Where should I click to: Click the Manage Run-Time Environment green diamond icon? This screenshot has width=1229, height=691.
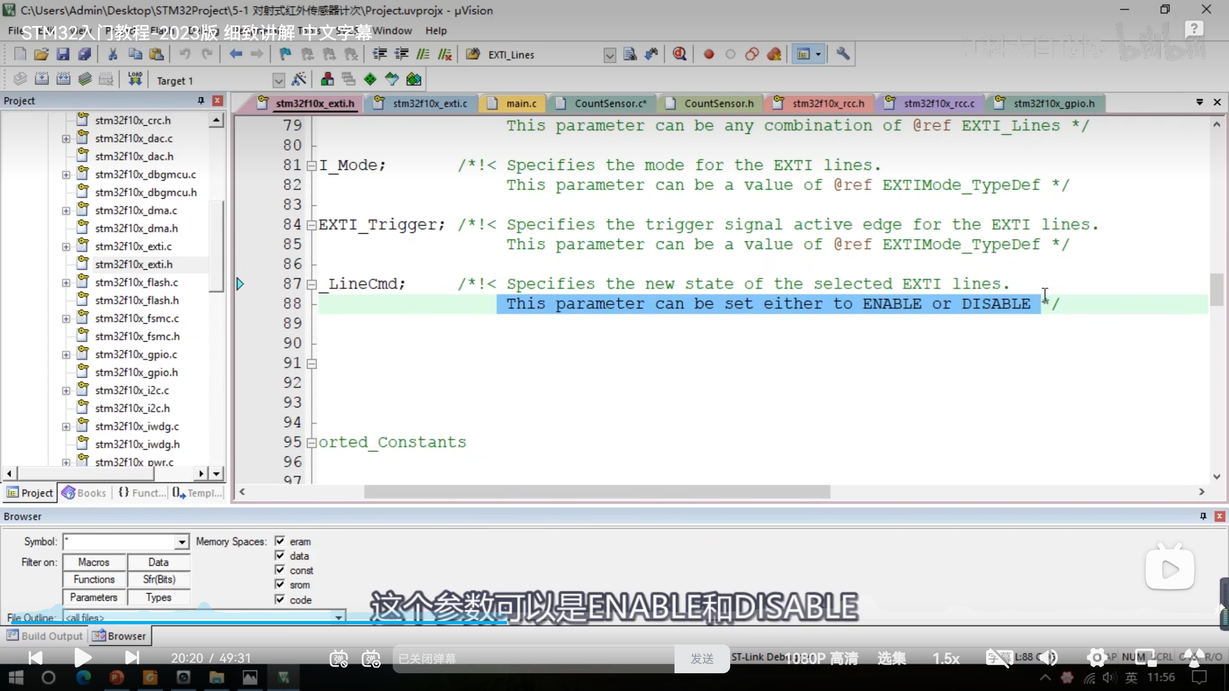click(x=370, y=80)
